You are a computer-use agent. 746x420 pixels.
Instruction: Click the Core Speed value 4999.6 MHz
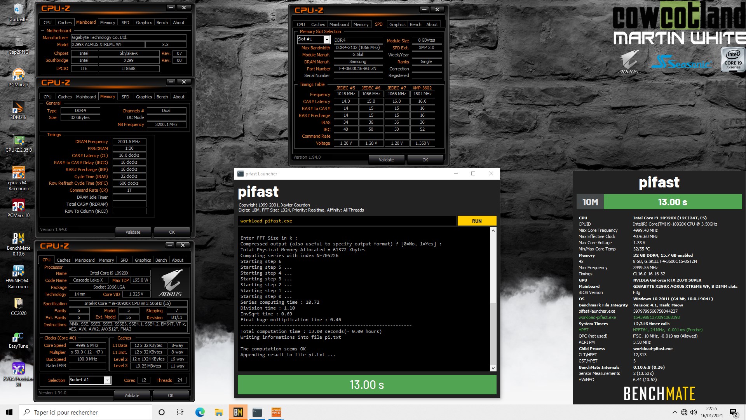pyautogui.click(x=87, y=345)
